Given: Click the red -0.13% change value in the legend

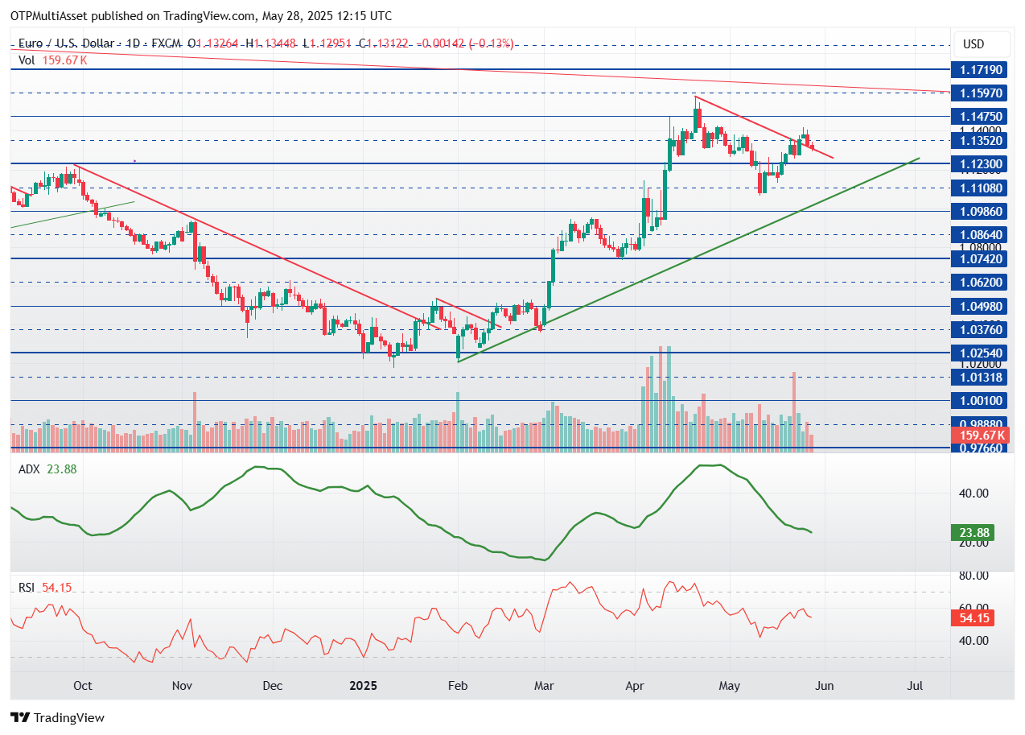Looking at the screenshot, I should pyautogui.click(x=492, y=44).
